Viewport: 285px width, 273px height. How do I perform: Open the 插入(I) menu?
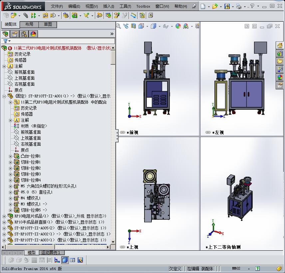(x=109, y=6)
